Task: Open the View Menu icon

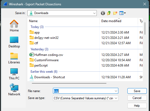Action: coord(123,13)
